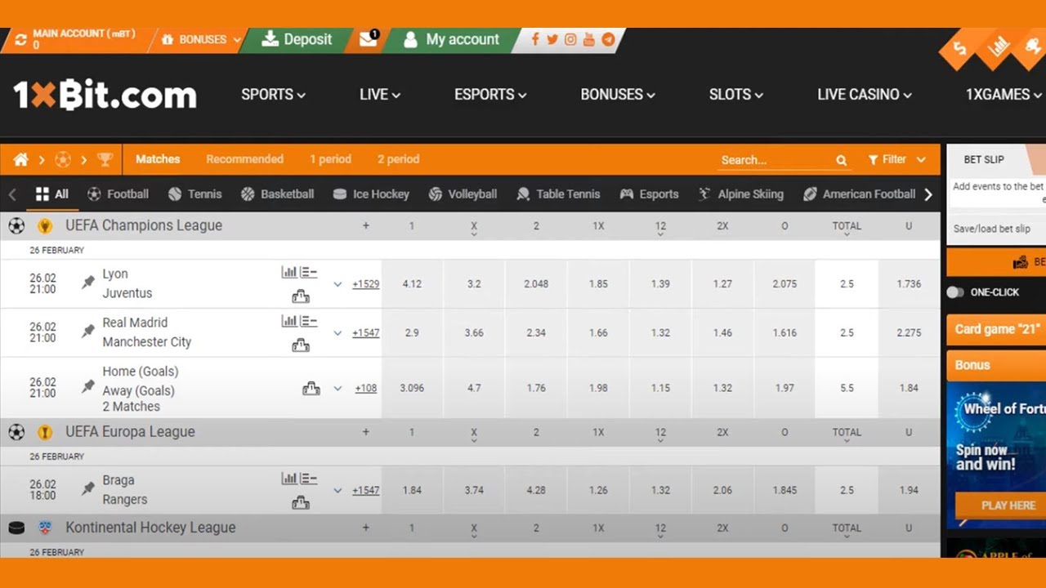Expand the LIVE navigation menu
The width and height of the screenshot is (1046, 588).
tap(380, 95)
